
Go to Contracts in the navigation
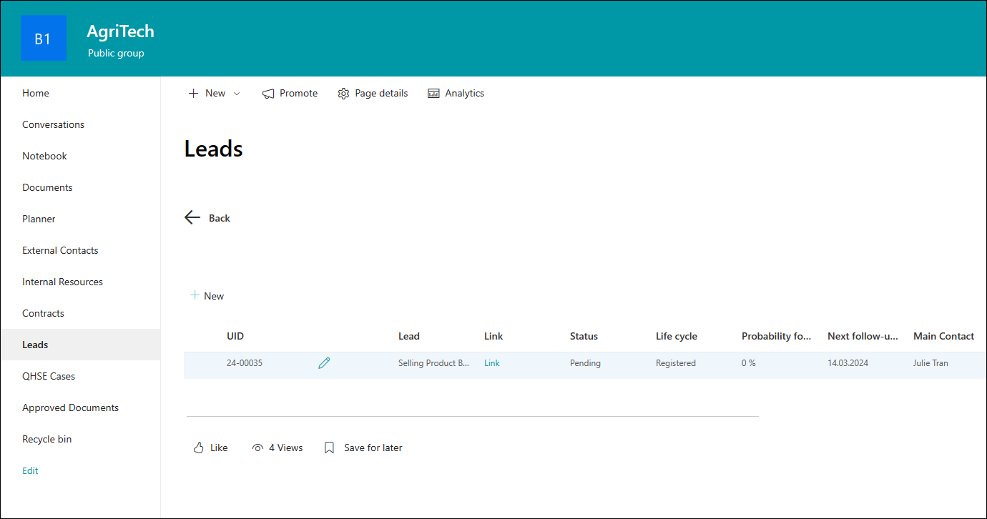[x=43, y=313]
